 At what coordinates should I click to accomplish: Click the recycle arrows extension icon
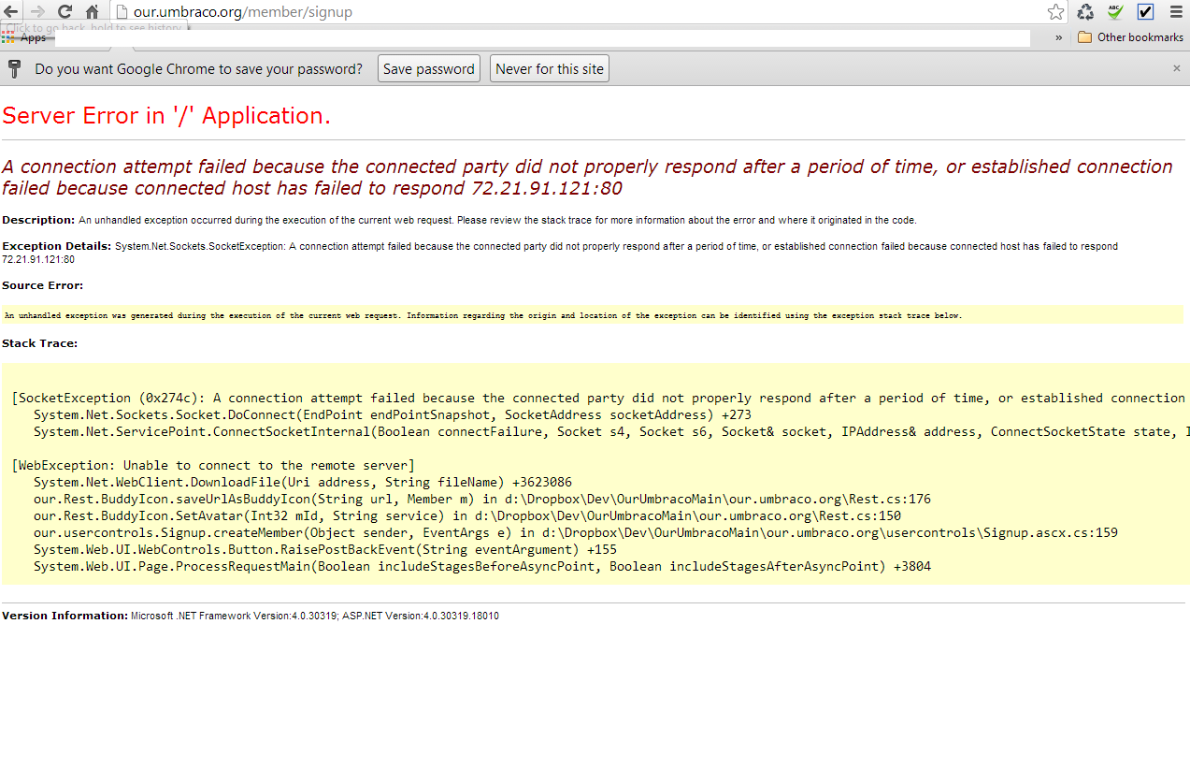click(x=1085, y=12)
